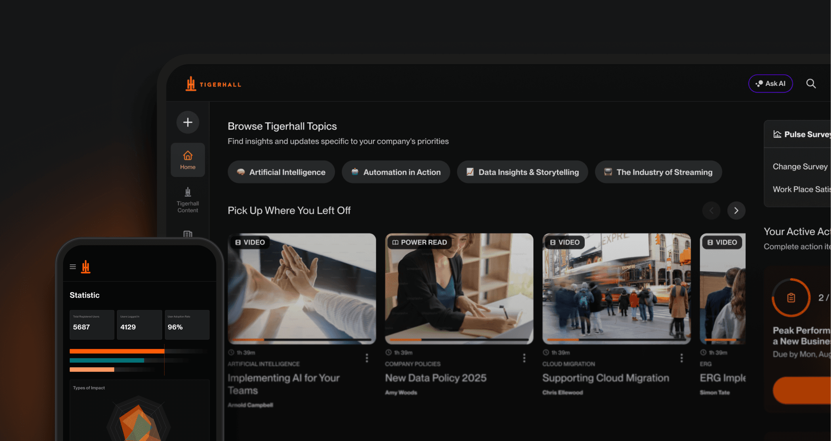Screen dimensions: 831x441
Task: Choose Data Insights & Storytelling topic
Action: (x=522, y=172)
